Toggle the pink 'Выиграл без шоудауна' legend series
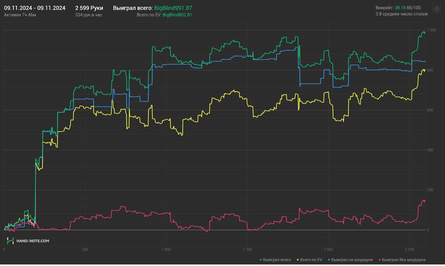The width and height of the screenshot is (445, 266). click(x=402, y=260)
